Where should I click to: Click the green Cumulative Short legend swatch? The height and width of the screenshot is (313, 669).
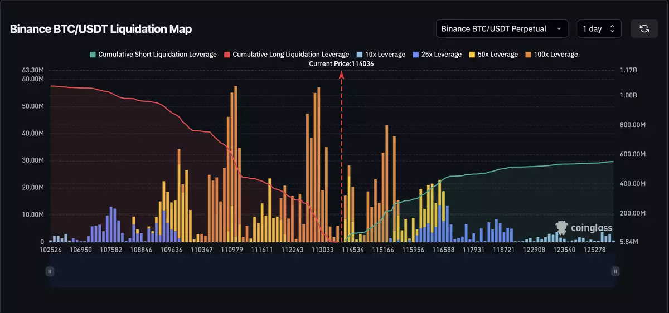tap(93, 55)
